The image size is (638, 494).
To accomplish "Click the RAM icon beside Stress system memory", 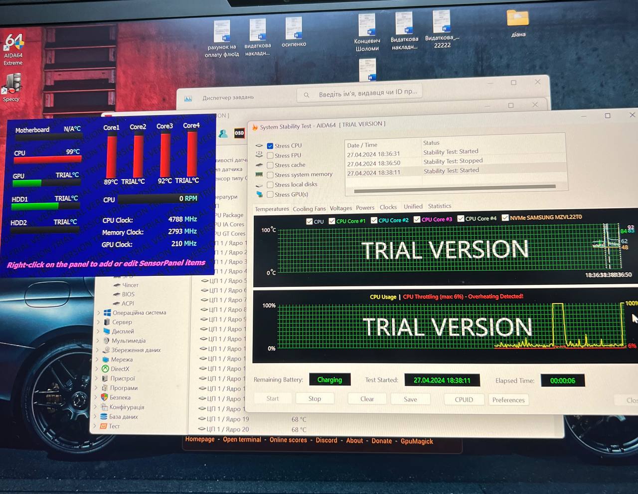I will (259, 175).
